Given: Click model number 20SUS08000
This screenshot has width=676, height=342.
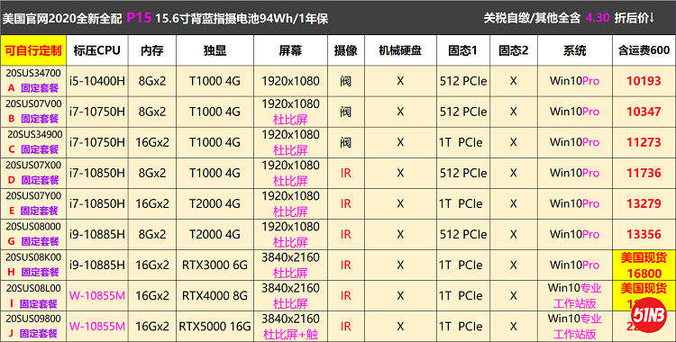Looking at the screenshot, I should (33, 226).
